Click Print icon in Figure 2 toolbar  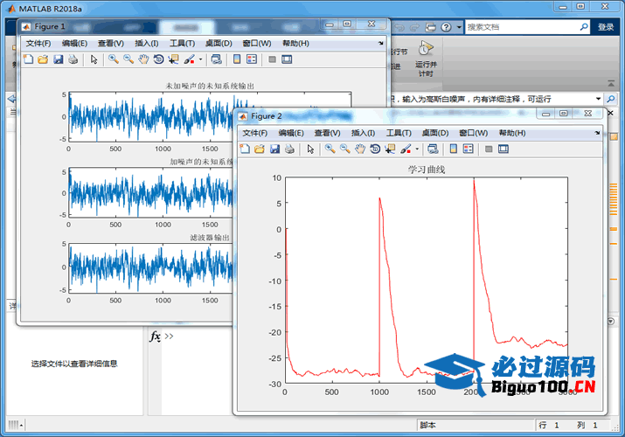click(x=290, y=149)
